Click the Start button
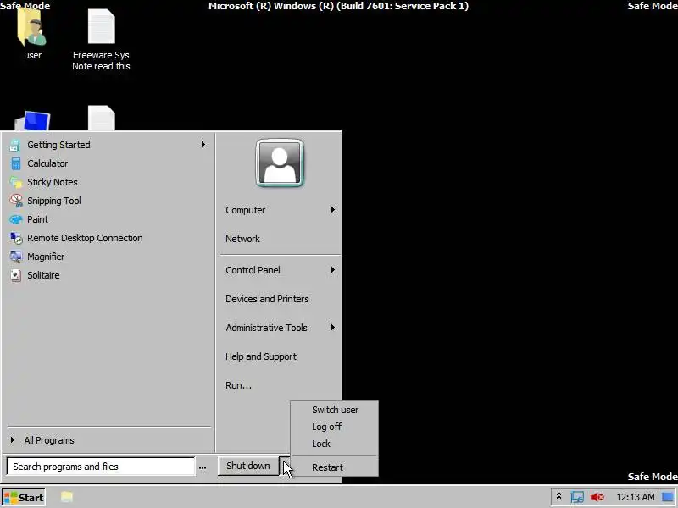The height and width of the screenshot is (508, 678). (x=24, y=498)
